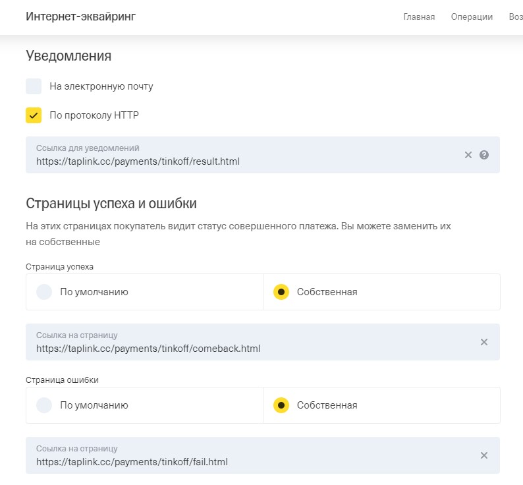Open the Главная navigation tab
Screen dimensions: 523x485
419,17
